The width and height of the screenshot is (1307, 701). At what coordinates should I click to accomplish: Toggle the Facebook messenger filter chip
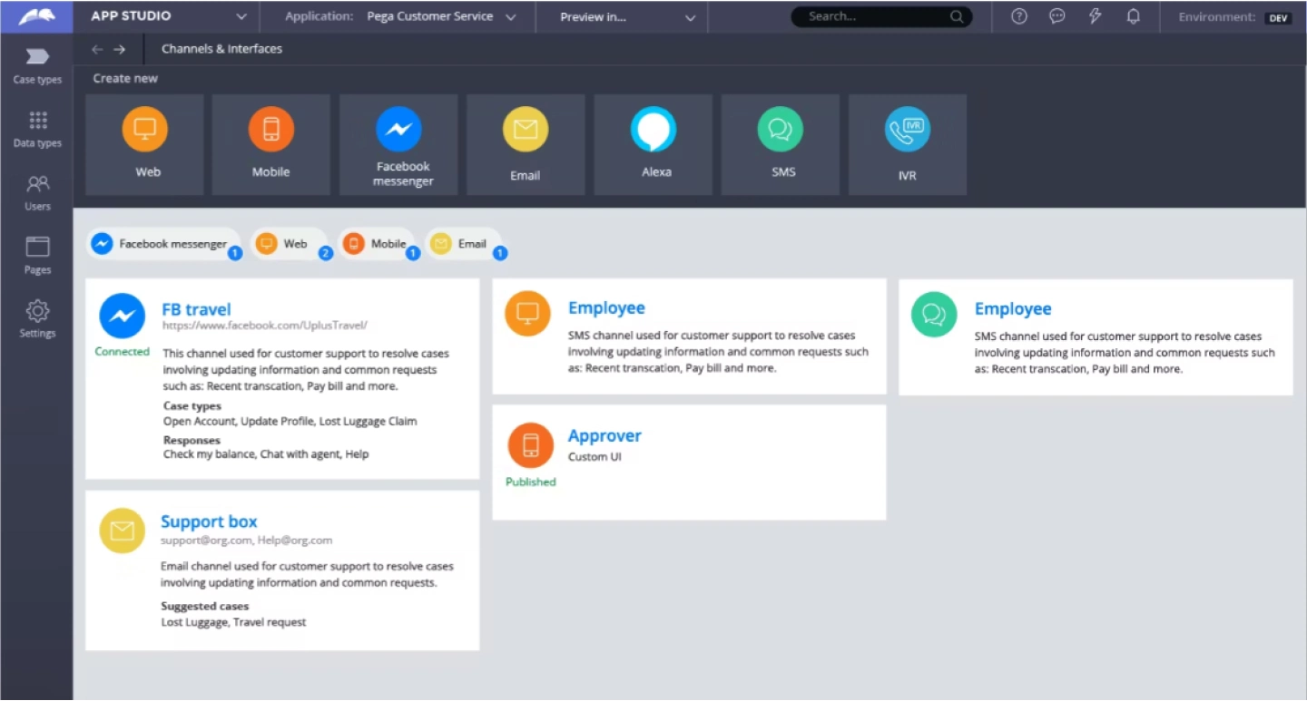point(164,244)
